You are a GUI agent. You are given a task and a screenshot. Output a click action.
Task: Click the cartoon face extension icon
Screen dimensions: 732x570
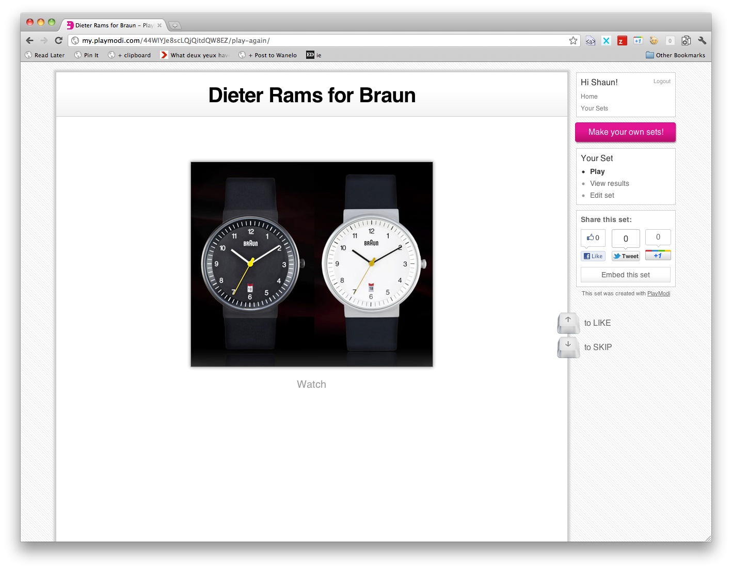(654, 40)
